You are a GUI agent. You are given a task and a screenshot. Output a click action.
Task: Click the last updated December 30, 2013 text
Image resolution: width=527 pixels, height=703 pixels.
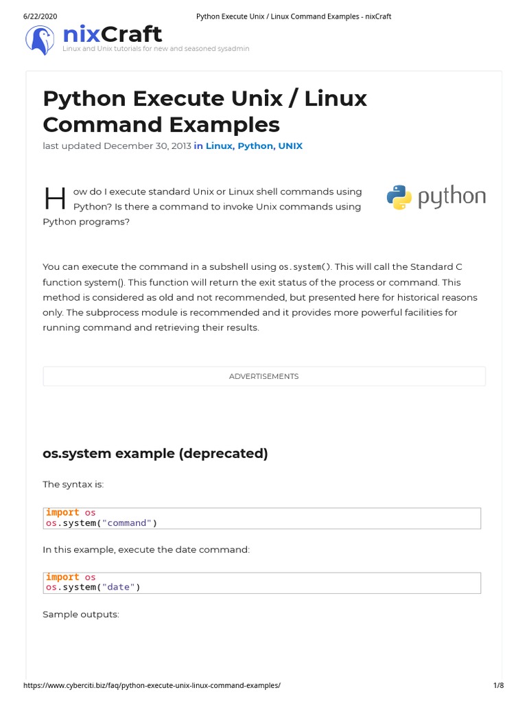tap(117, 146)
